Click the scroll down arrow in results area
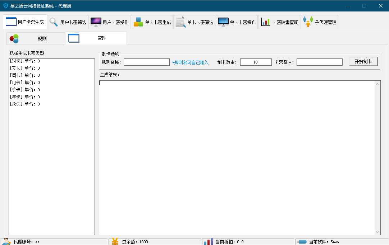This screenshot has width=389, height=245. coord(377,232)
